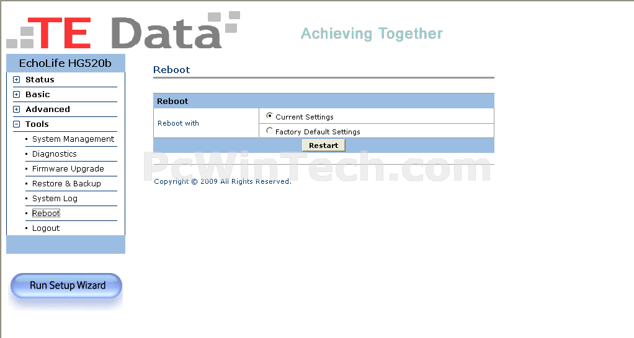Image resolution: width=634 pixels, height=338 pixels.
Task: Go to Diagnostics page
Action: click(x=54, y=154)
